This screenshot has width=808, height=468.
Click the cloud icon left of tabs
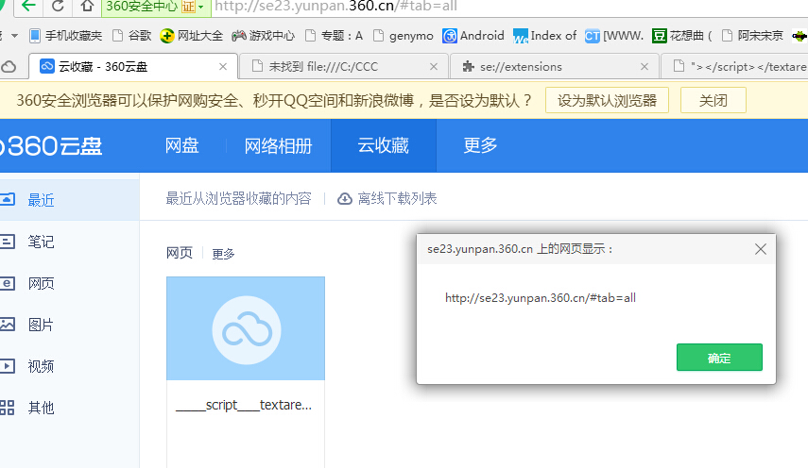click(9, 67)
